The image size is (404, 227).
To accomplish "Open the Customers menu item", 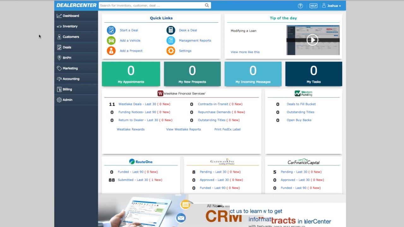I will 76,37.
